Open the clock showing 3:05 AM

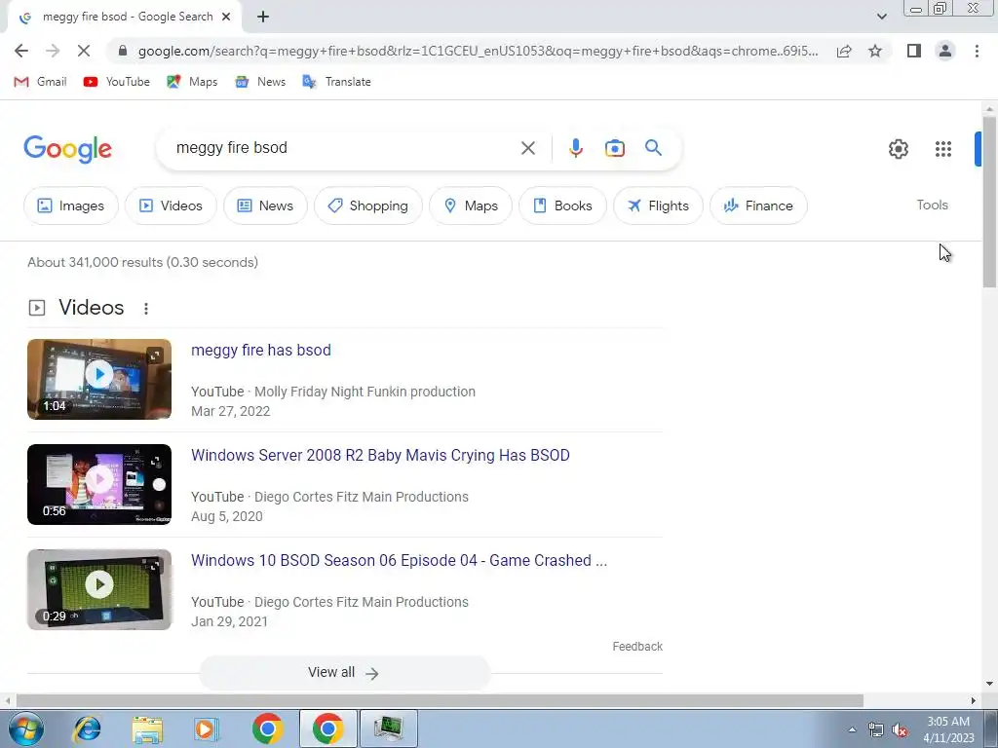(x=948, y=729)
